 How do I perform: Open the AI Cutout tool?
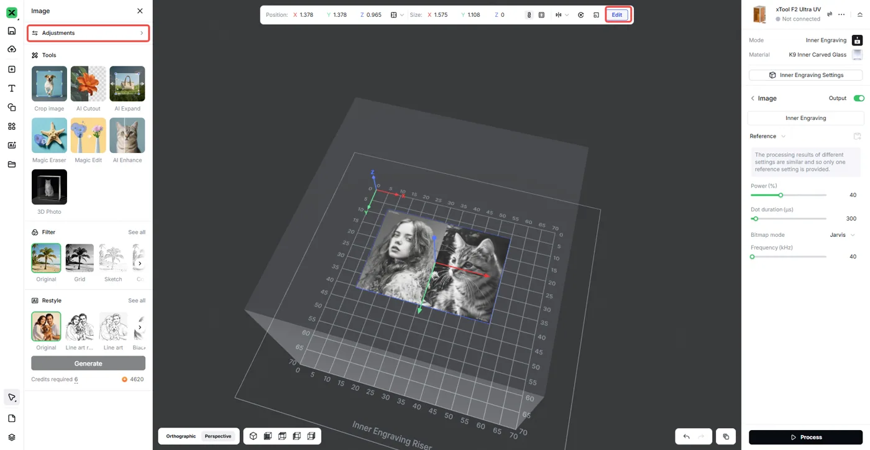88,84
